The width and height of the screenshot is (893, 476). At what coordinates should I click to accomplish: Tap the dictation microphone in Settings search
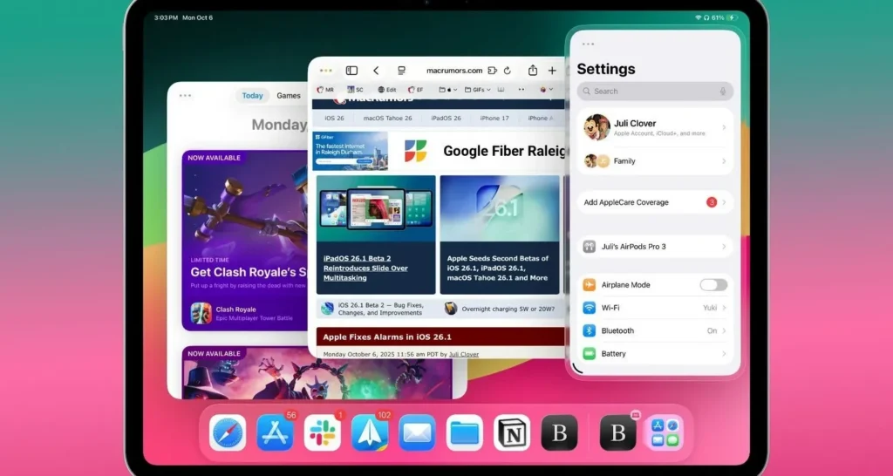(723, 91)
